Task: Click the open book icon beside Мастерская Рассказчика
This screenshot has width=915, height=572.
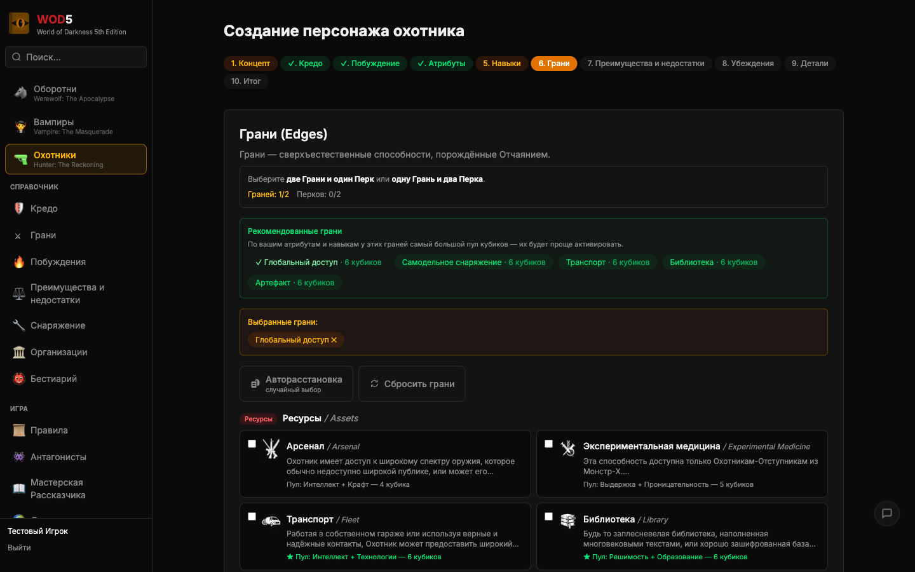Action: [19, 489]
